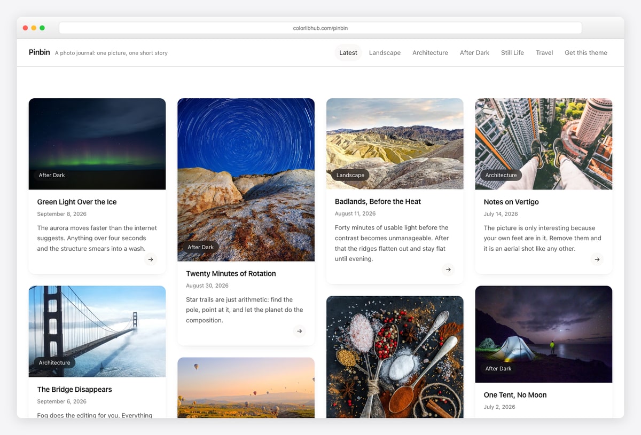Image resolution: width=641 pixels, height=435 pixels.
Task: Open the Notes on Vertigo title
Action: click(511, 202)
